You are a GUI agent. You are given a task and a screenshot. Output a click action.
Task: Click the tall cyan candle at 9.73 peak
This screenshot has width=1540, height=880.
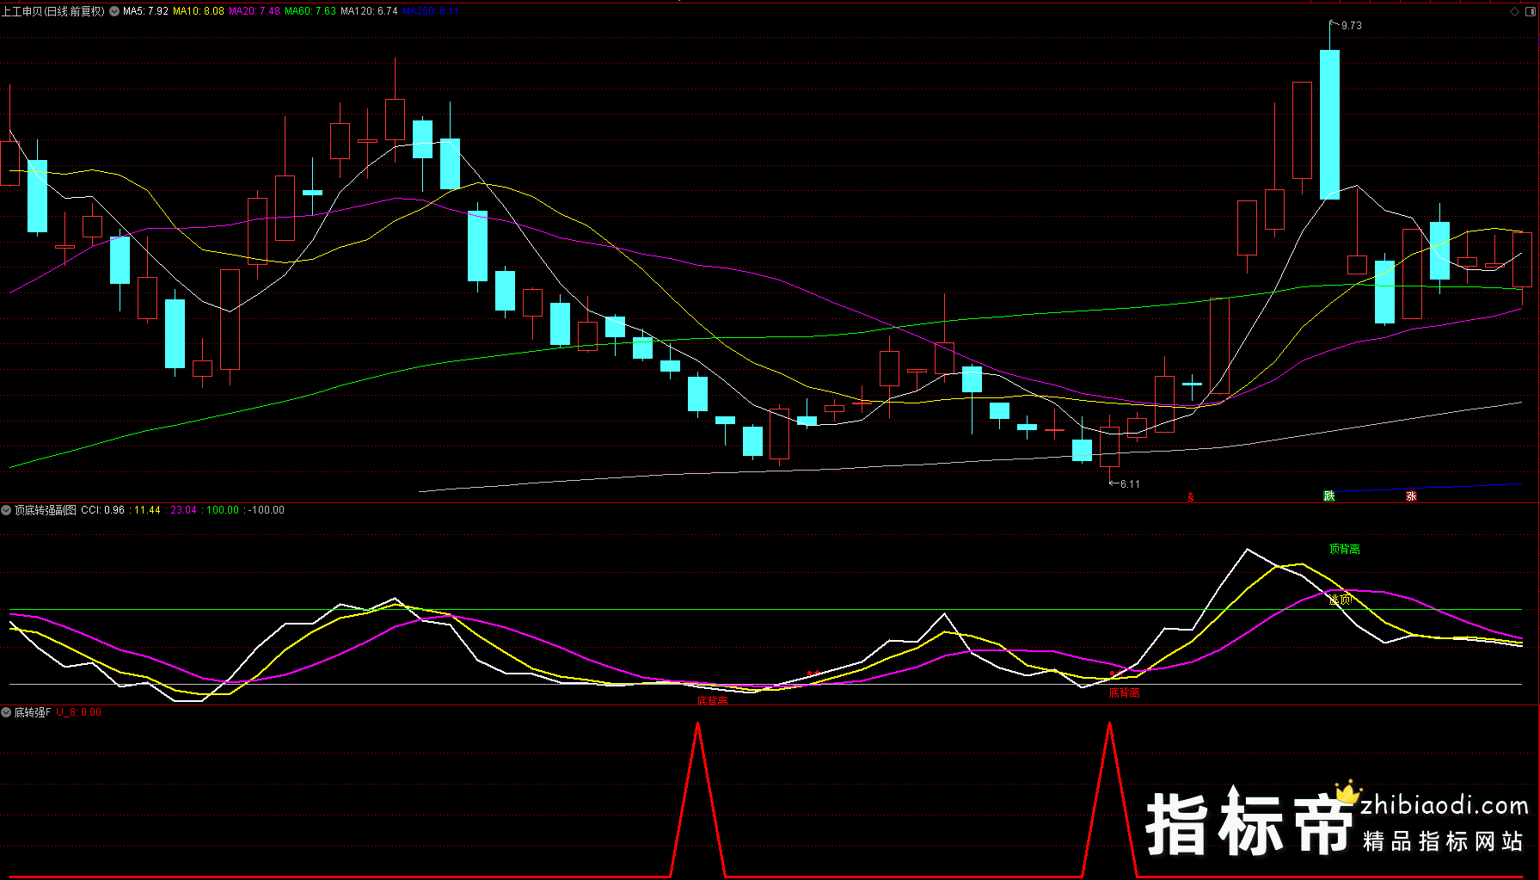pyautogui.click(x=1329, y=124)
